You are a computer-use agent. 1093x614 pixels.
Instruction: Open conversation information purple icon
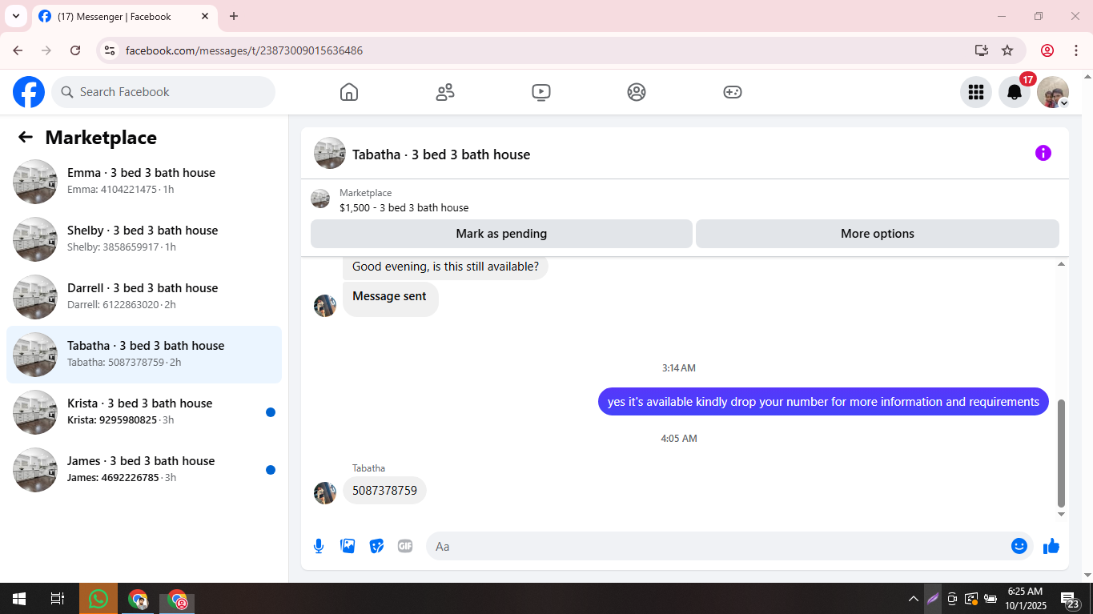point(1043,153)
